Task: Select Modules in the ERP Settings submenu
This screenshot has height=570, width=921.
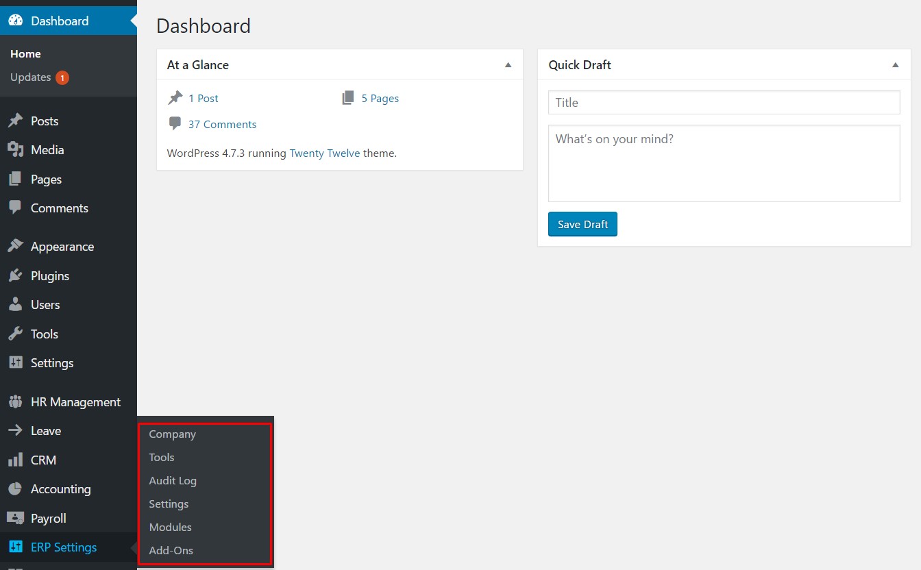Action: (x=170, y=528)
